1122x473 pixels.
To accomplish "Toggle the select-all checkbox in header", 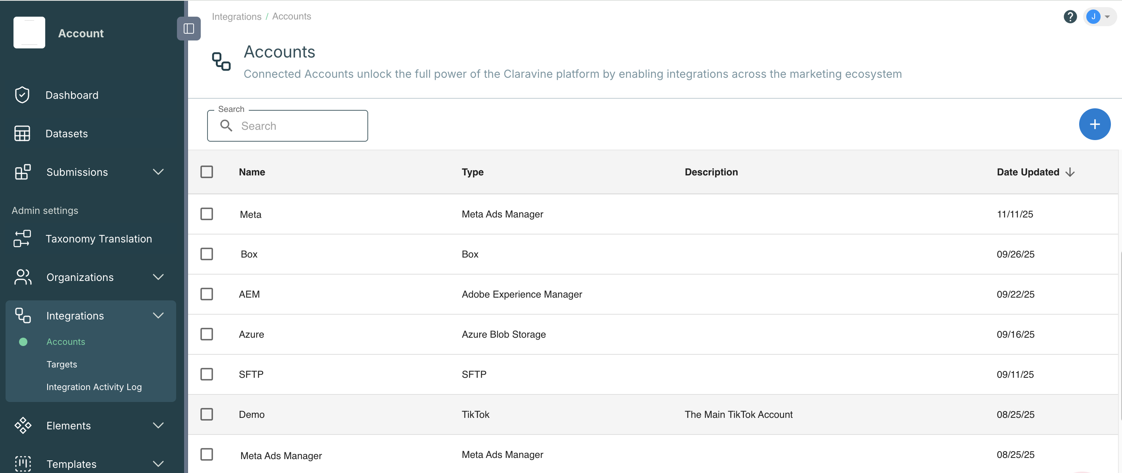I will (x=207, y=172).
